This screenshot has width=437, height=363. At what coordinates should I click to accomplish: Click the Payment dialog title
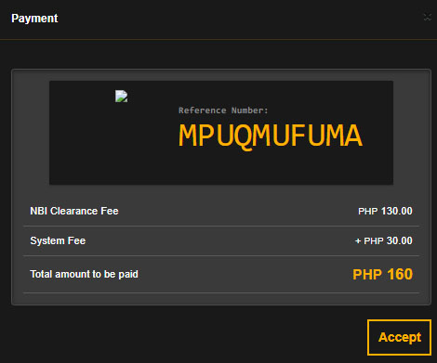[x=34, y=19]
